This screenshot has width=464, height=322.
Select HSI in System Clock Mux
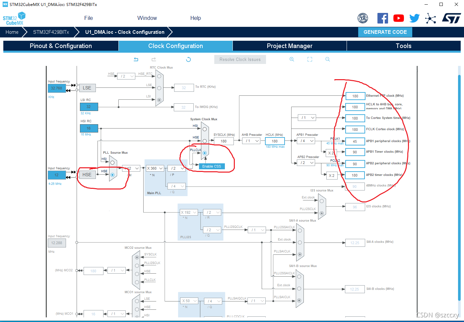click(205, 129)
